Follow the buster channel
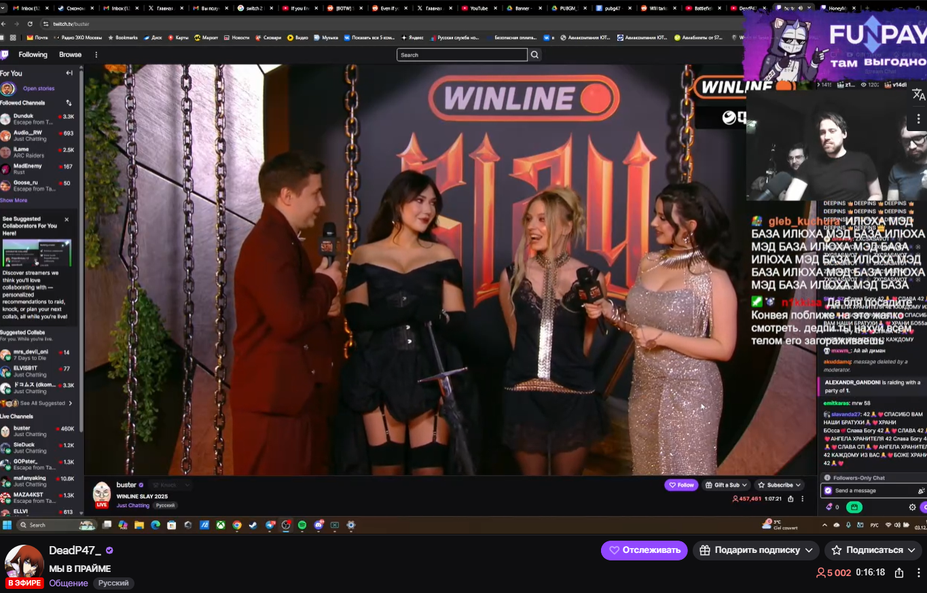Image resolution: width=927 pixels, height=593 pixels. click(x=681, y=485)
